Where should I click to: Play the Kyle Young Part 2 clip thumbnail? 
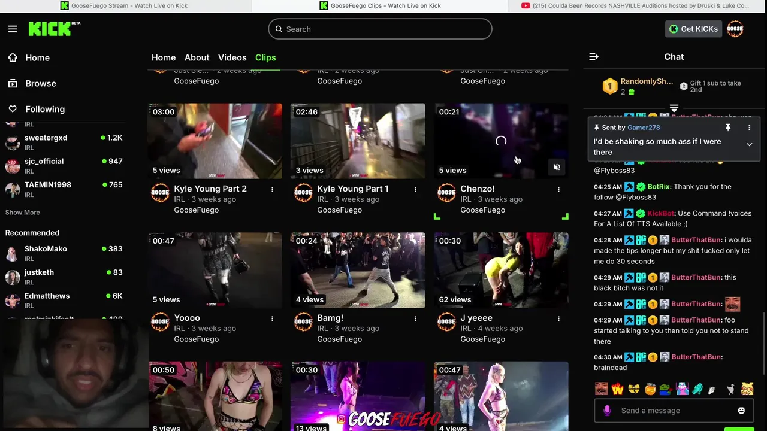pos(215,141)
